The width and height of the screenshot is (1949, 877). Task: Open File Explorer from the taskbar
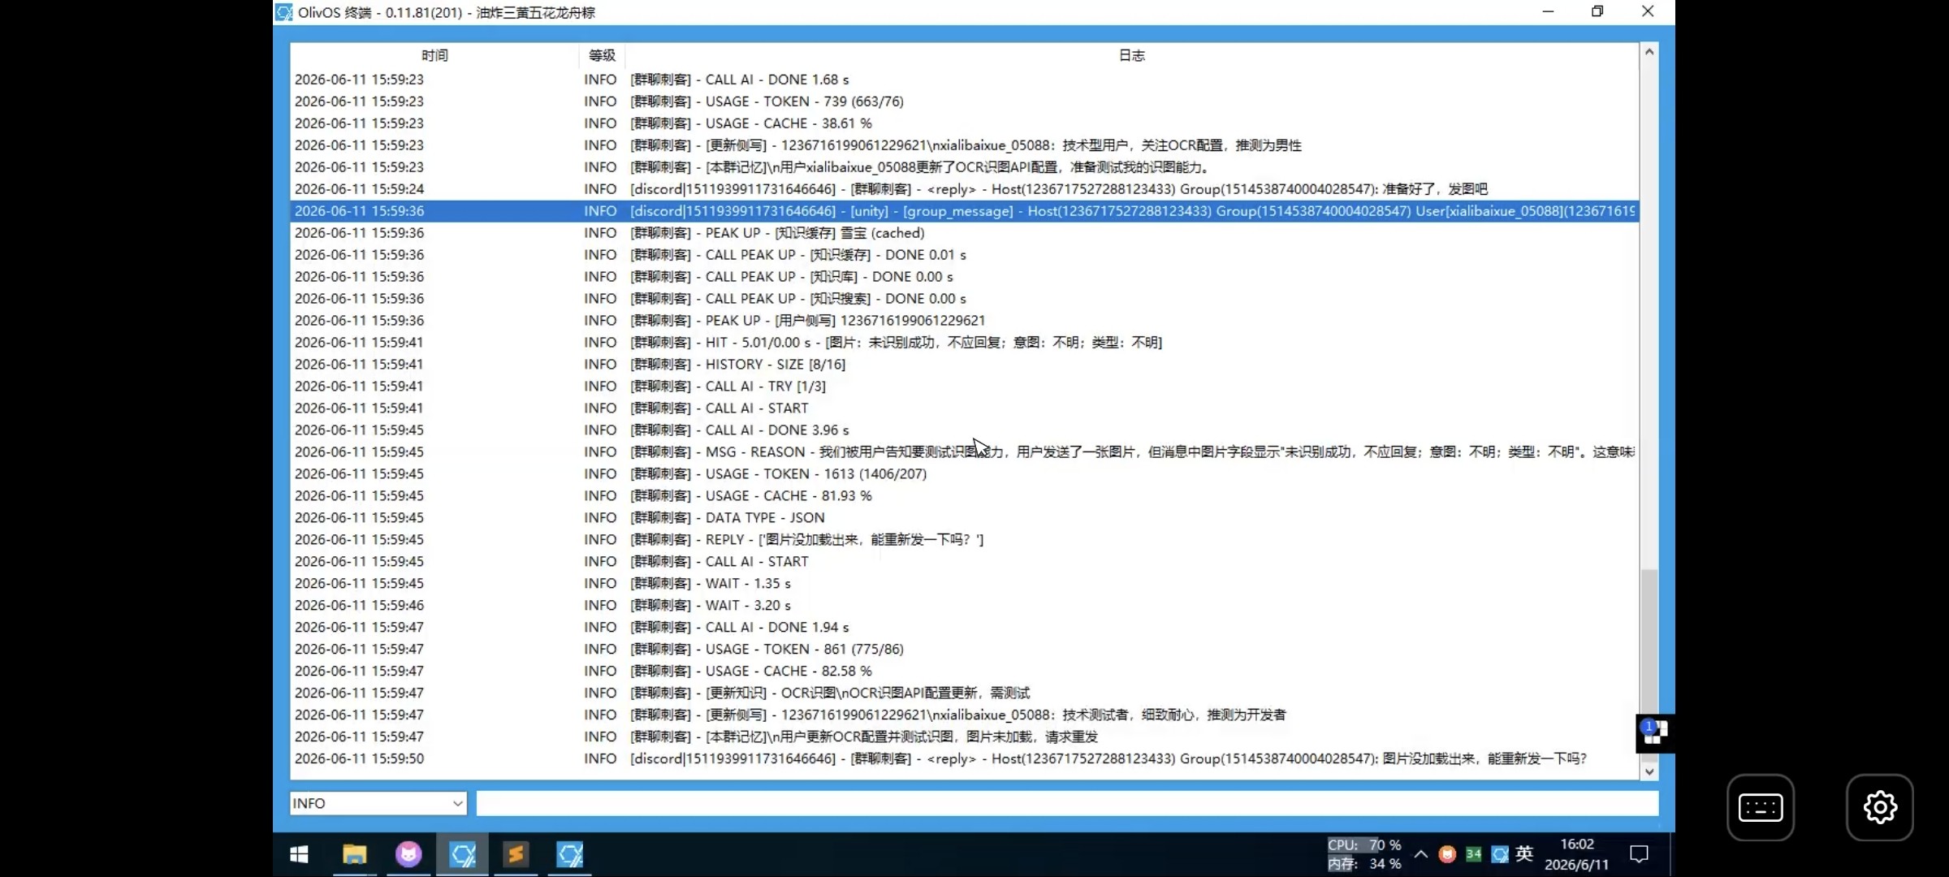(x=354, y=854)
